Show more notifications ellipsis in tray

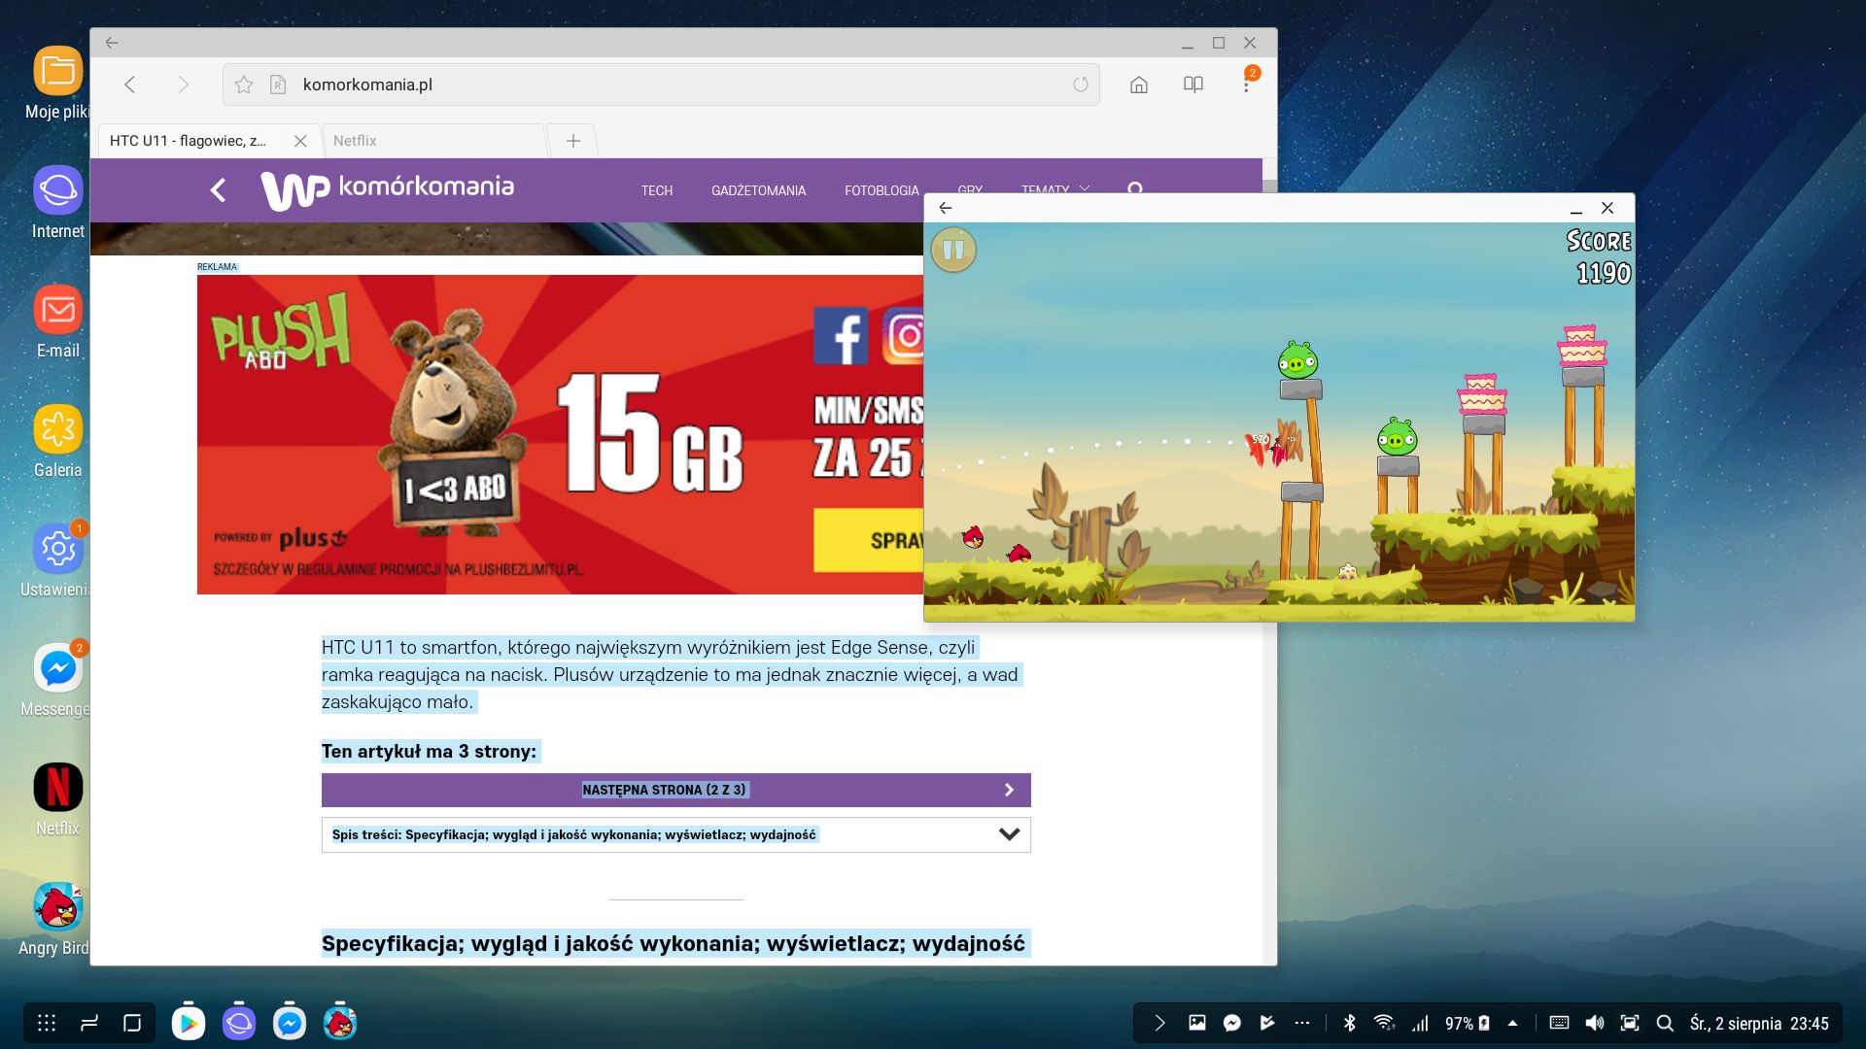[x=1302, y=1023]
